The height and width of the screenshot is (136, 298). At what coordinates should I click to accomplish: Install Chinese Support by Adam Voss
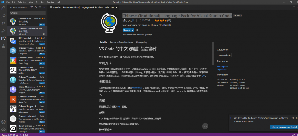point(42,112)
